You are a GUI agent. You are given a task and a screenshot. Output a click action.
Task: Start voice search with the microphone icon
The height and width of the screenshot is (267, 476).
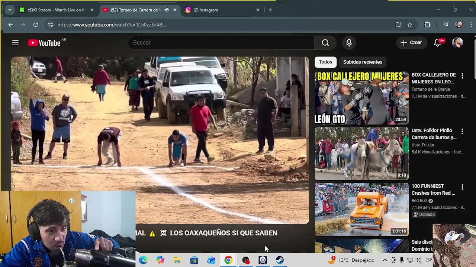point(349,43)
